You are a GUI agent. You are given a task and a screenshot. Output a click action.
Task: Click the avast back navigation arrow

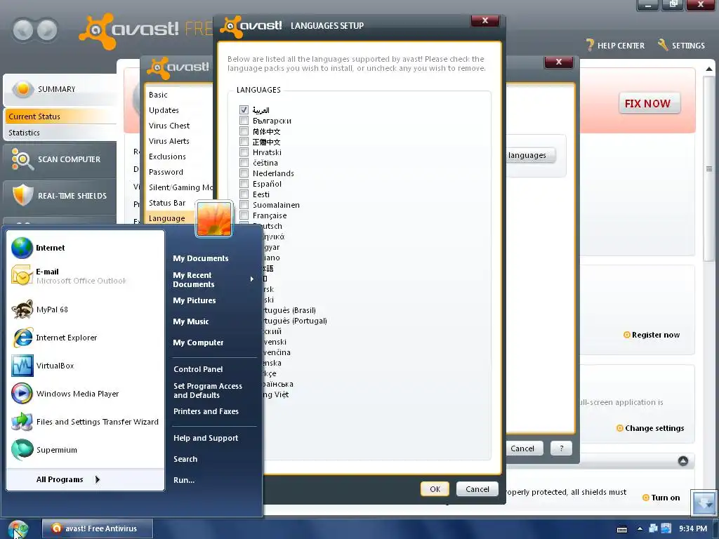pos(23,30)
